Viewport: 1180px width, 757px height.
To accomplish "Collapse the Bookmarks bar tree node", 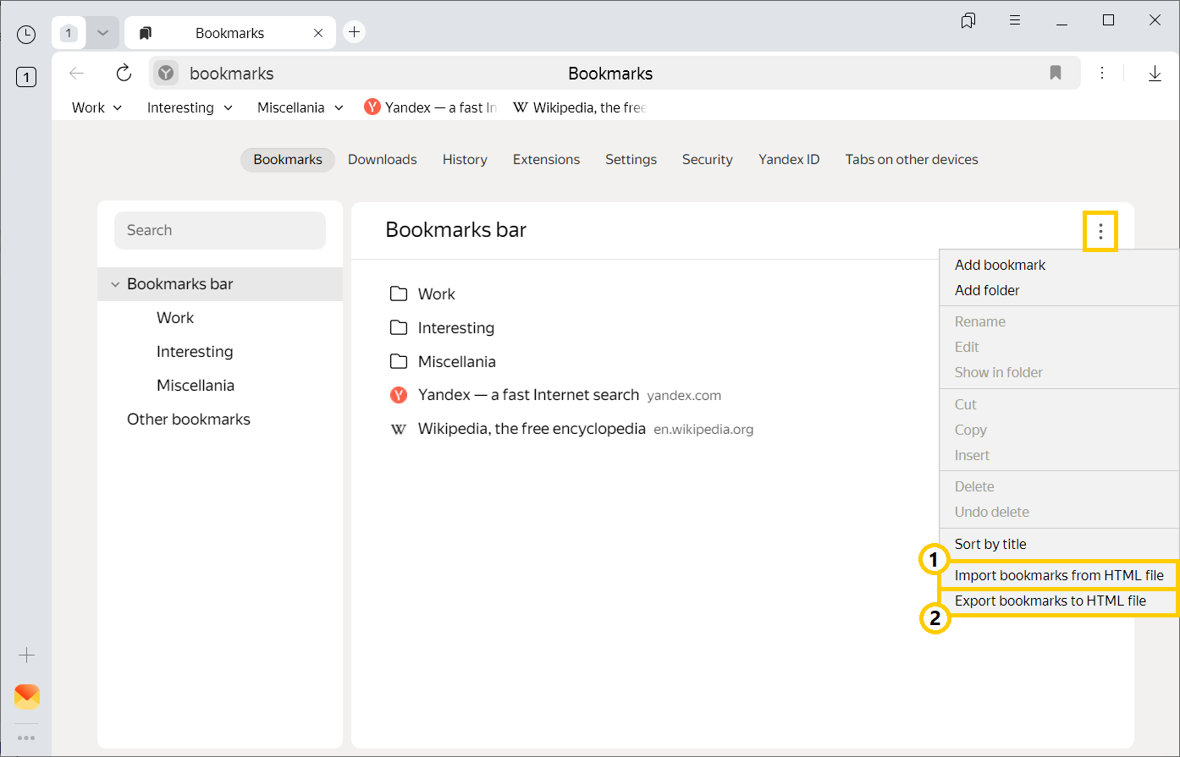I will click(x=115, y=284).
